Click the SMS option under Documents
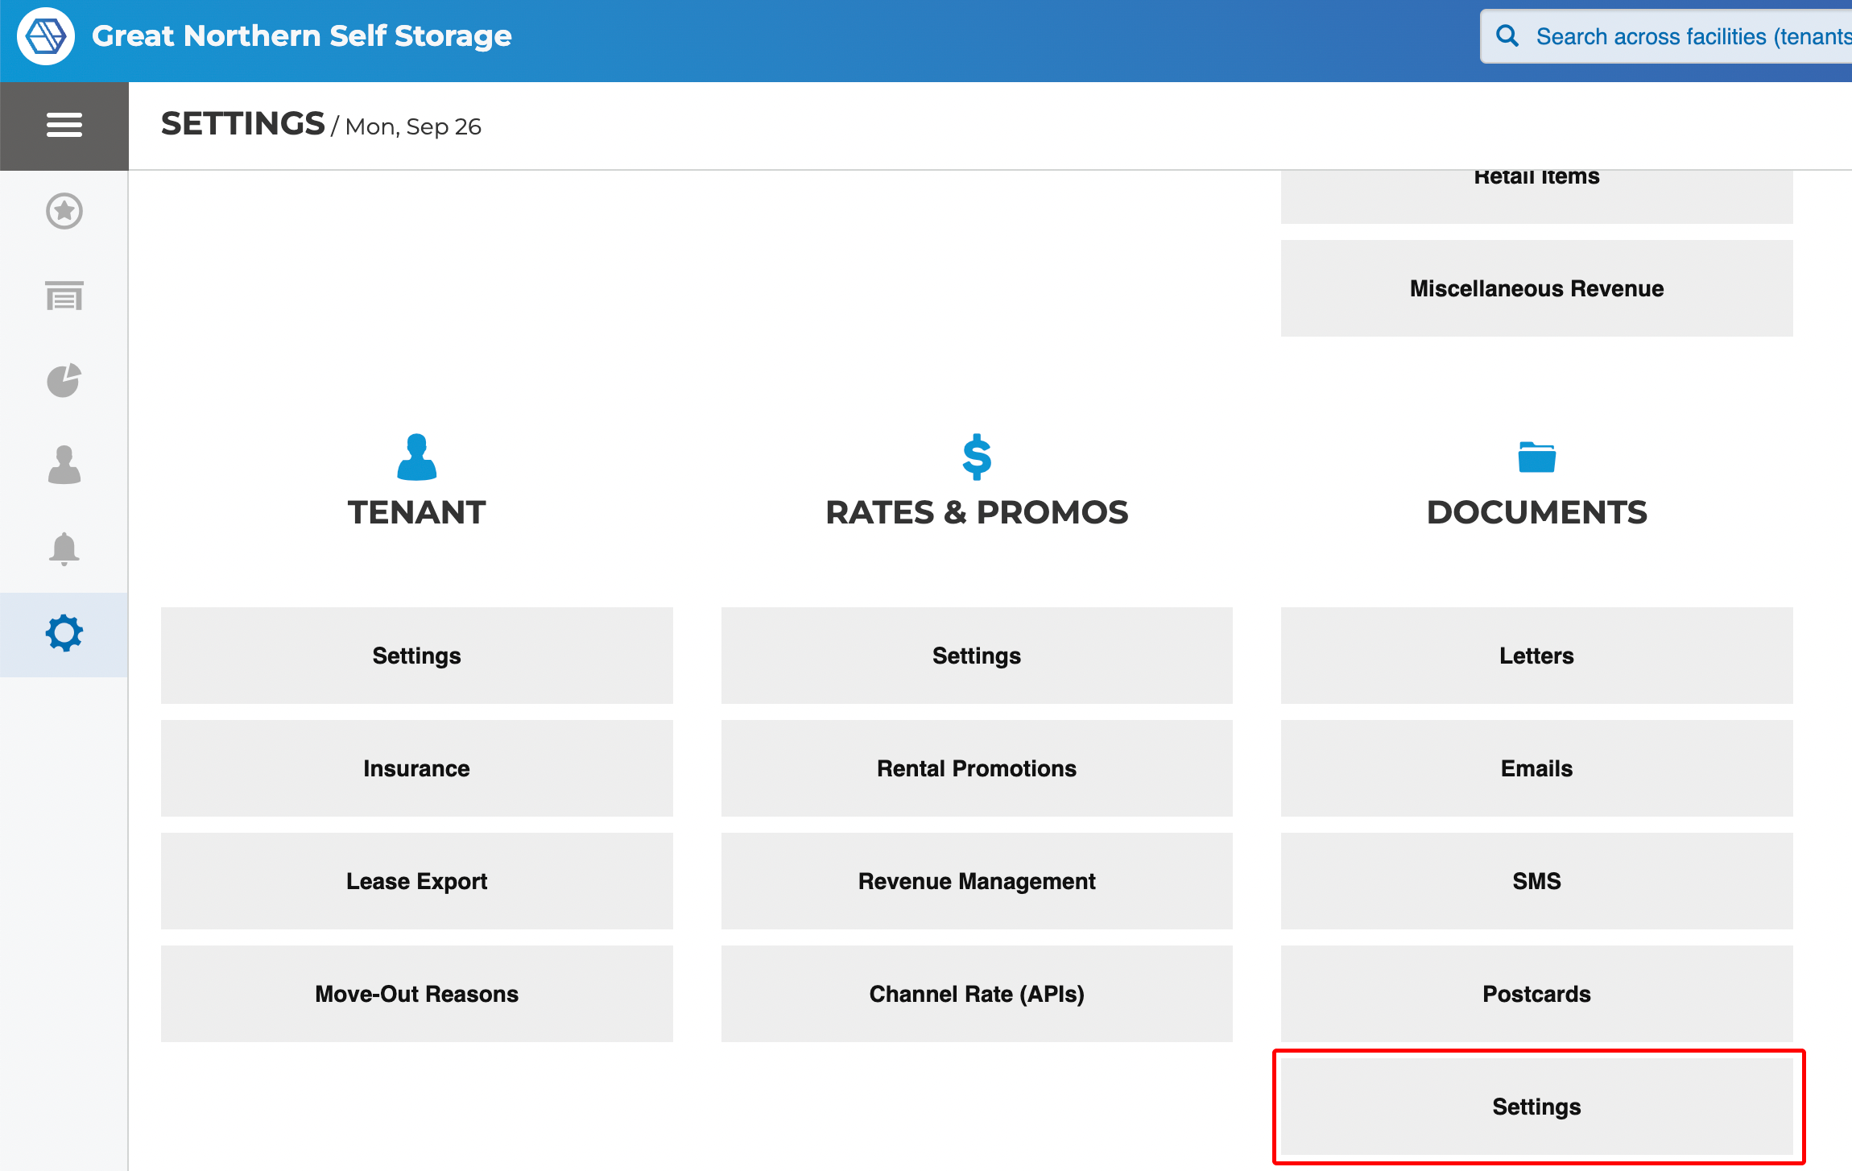Viewport: 1852px width, 1171px height. coord(1536,881)
